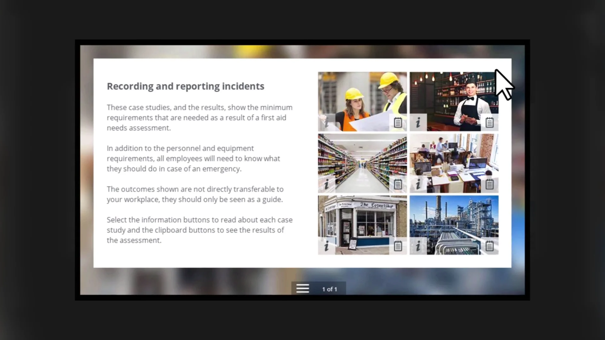Open info button on bartender case study

(418, 122)
